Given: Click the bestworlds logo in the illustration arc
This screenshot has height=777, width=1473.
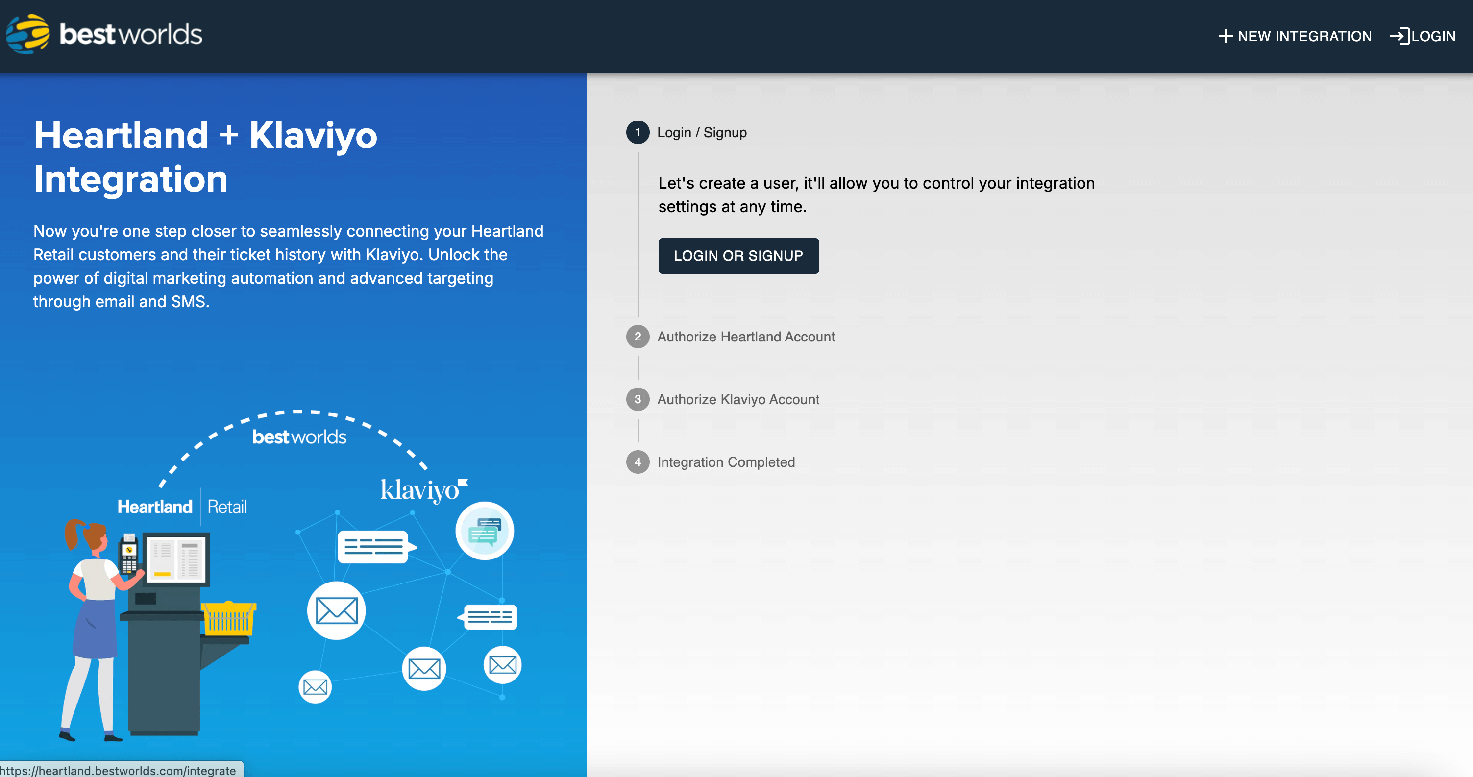Looking at the screenshot, I should click(299, 437).
